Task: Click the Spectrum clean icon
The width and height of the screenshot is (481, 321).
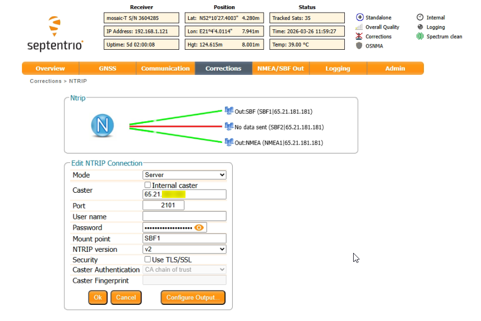Action: (420, 36)
